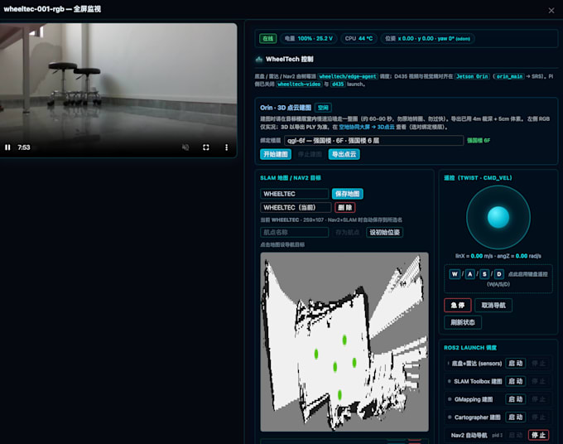Screen dimensions: 563x444
Task: Click the A key teleop button
Action: (x=470, y=274)
